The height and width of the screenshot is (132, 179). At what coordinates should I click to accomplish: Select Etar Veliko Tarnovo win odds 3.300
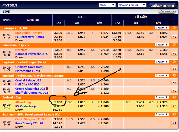pos(58,33)
